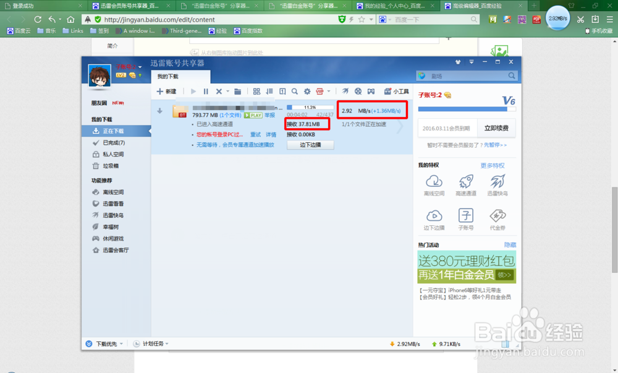Click the 举报 link on the download task
The image size is (618, 373).
[x=269, y=115]
